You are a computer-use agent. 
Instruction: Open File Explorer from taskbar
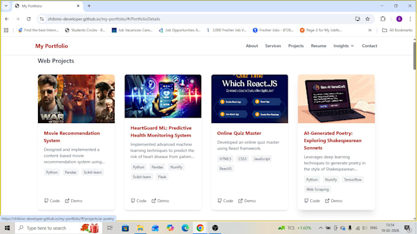point(140,228)
